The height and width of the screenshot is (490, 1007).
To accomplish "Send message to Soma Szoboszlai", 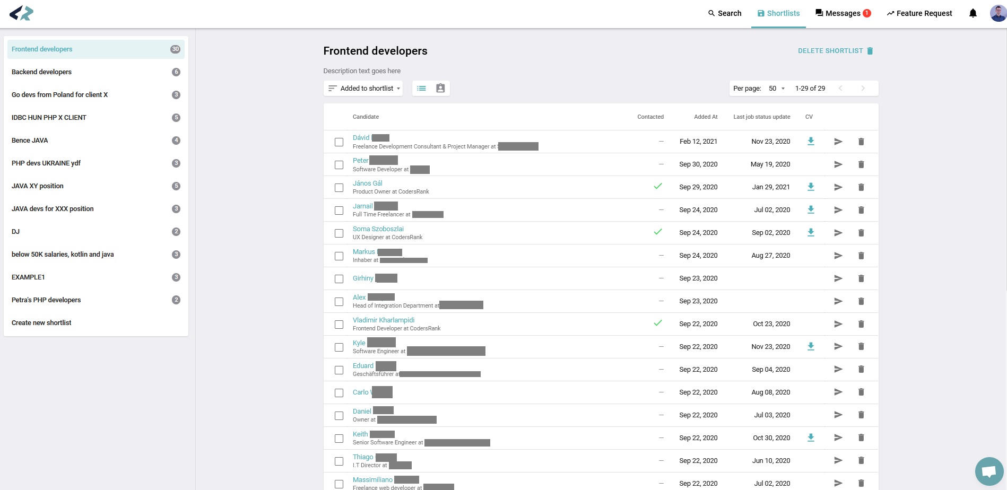I will pos(838,233).
